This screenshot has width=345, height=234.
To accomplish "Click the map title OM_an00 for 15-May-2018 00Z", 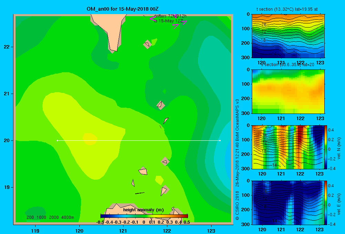I will [122, 9].
